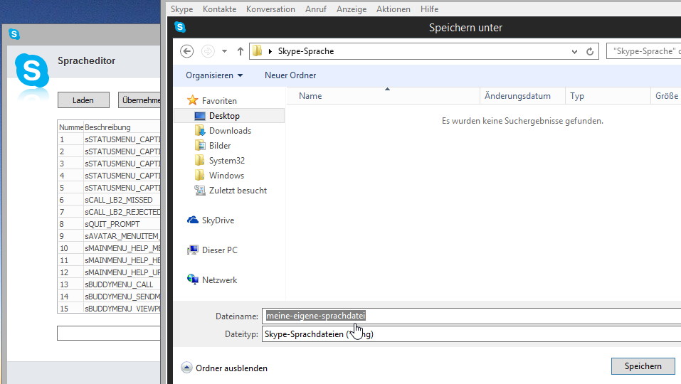Image resolution: width=681 pixels, height=384 pixels.
Task: Sort files by the Typ column
Action: click(x=577, y=96)
